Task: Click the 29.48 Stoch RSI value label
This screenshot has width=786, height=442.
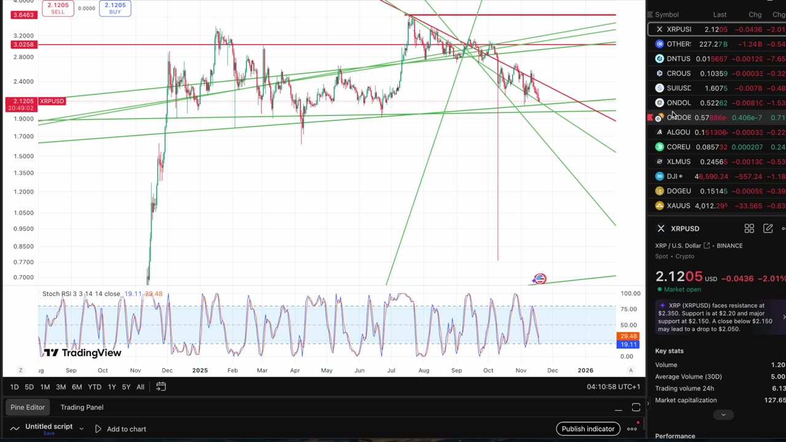Action: point(628,336)
